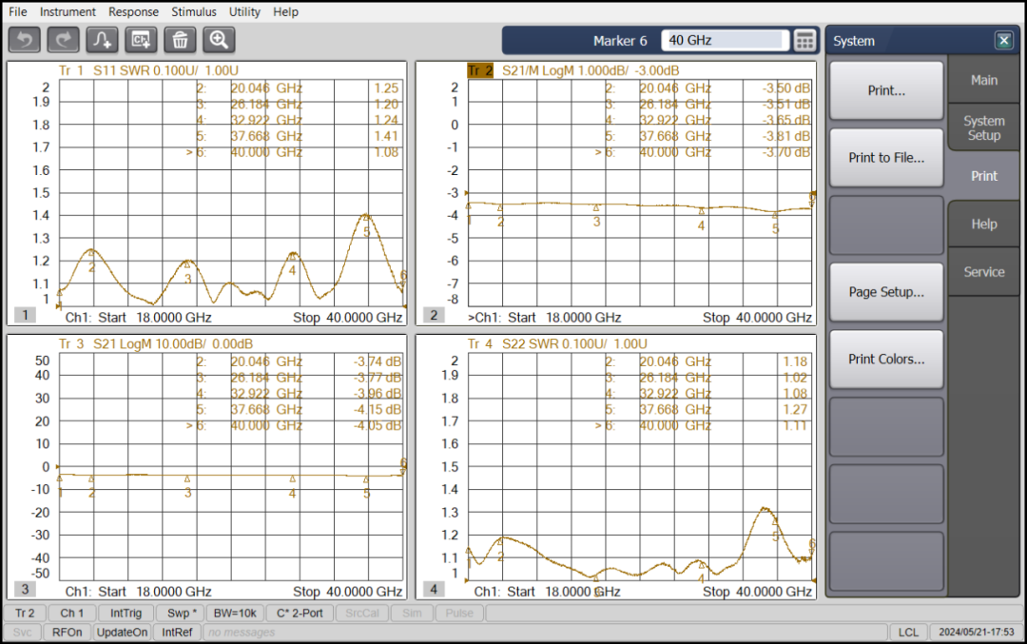Click the Ch 1 status bar button
This screenshot has width=1027, height=644.
click(x=72, y=614)
